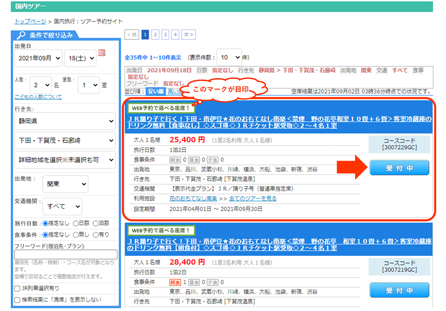Click the free word search input field

(66, 254)
